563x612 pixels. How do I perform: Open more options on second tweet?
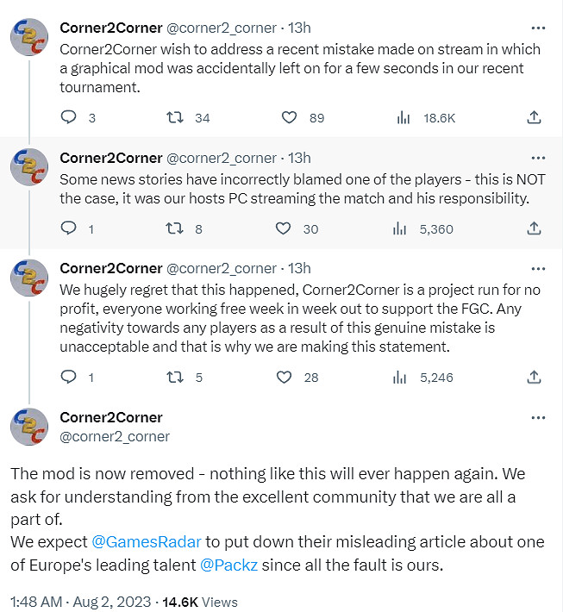pos(539,158)
